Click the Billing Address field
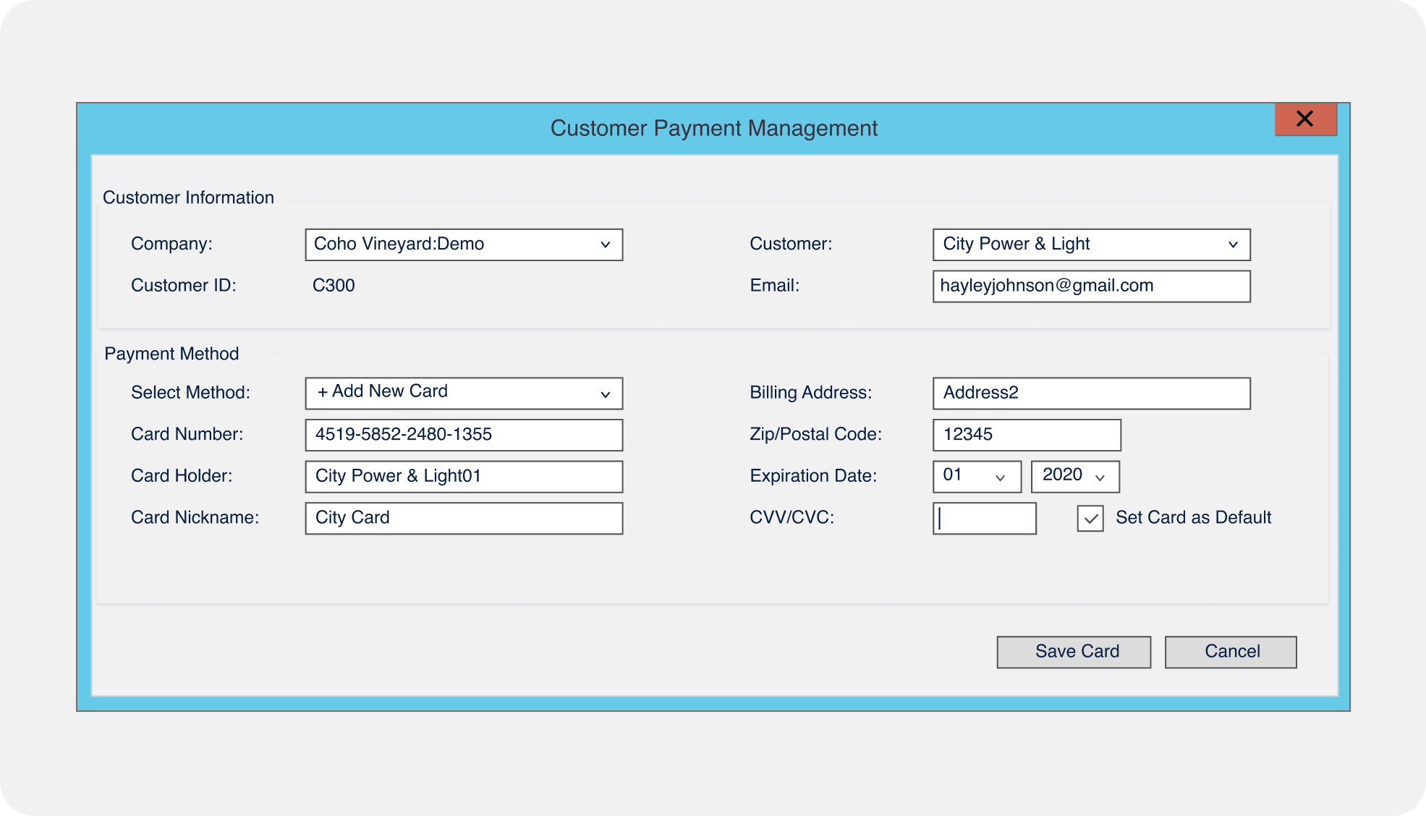The height and width of the screenshot is (816, 1426). [1090, 393]
